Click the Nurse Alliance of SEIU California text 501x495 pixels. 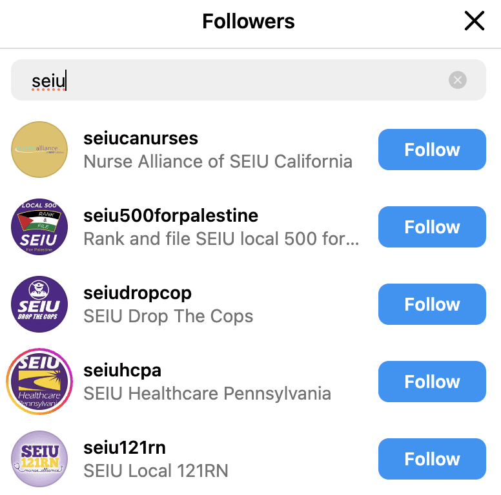coord(218,161)
